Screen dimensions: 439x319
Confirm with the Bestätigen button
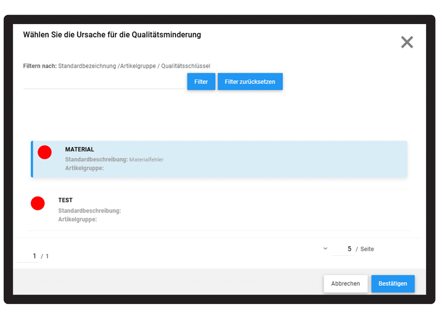393,284
